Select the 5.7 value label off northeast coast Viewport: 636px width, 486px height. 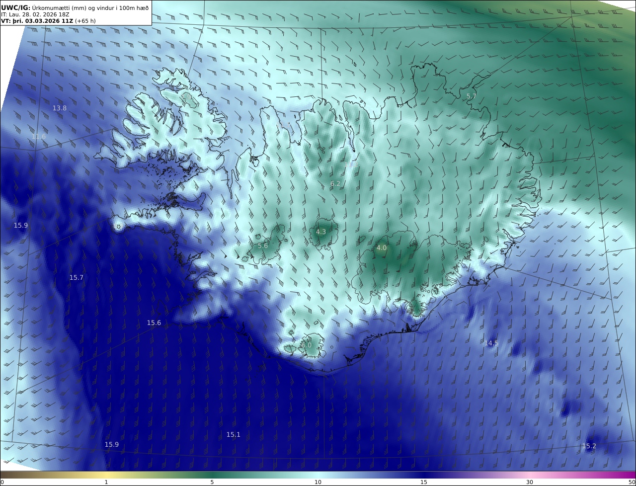pyautogui.click(x=472, y=96)
